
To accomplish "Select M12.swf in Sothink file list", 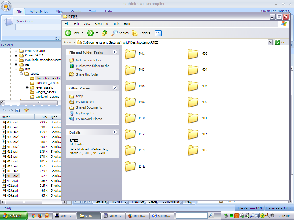I will point(12,156).
